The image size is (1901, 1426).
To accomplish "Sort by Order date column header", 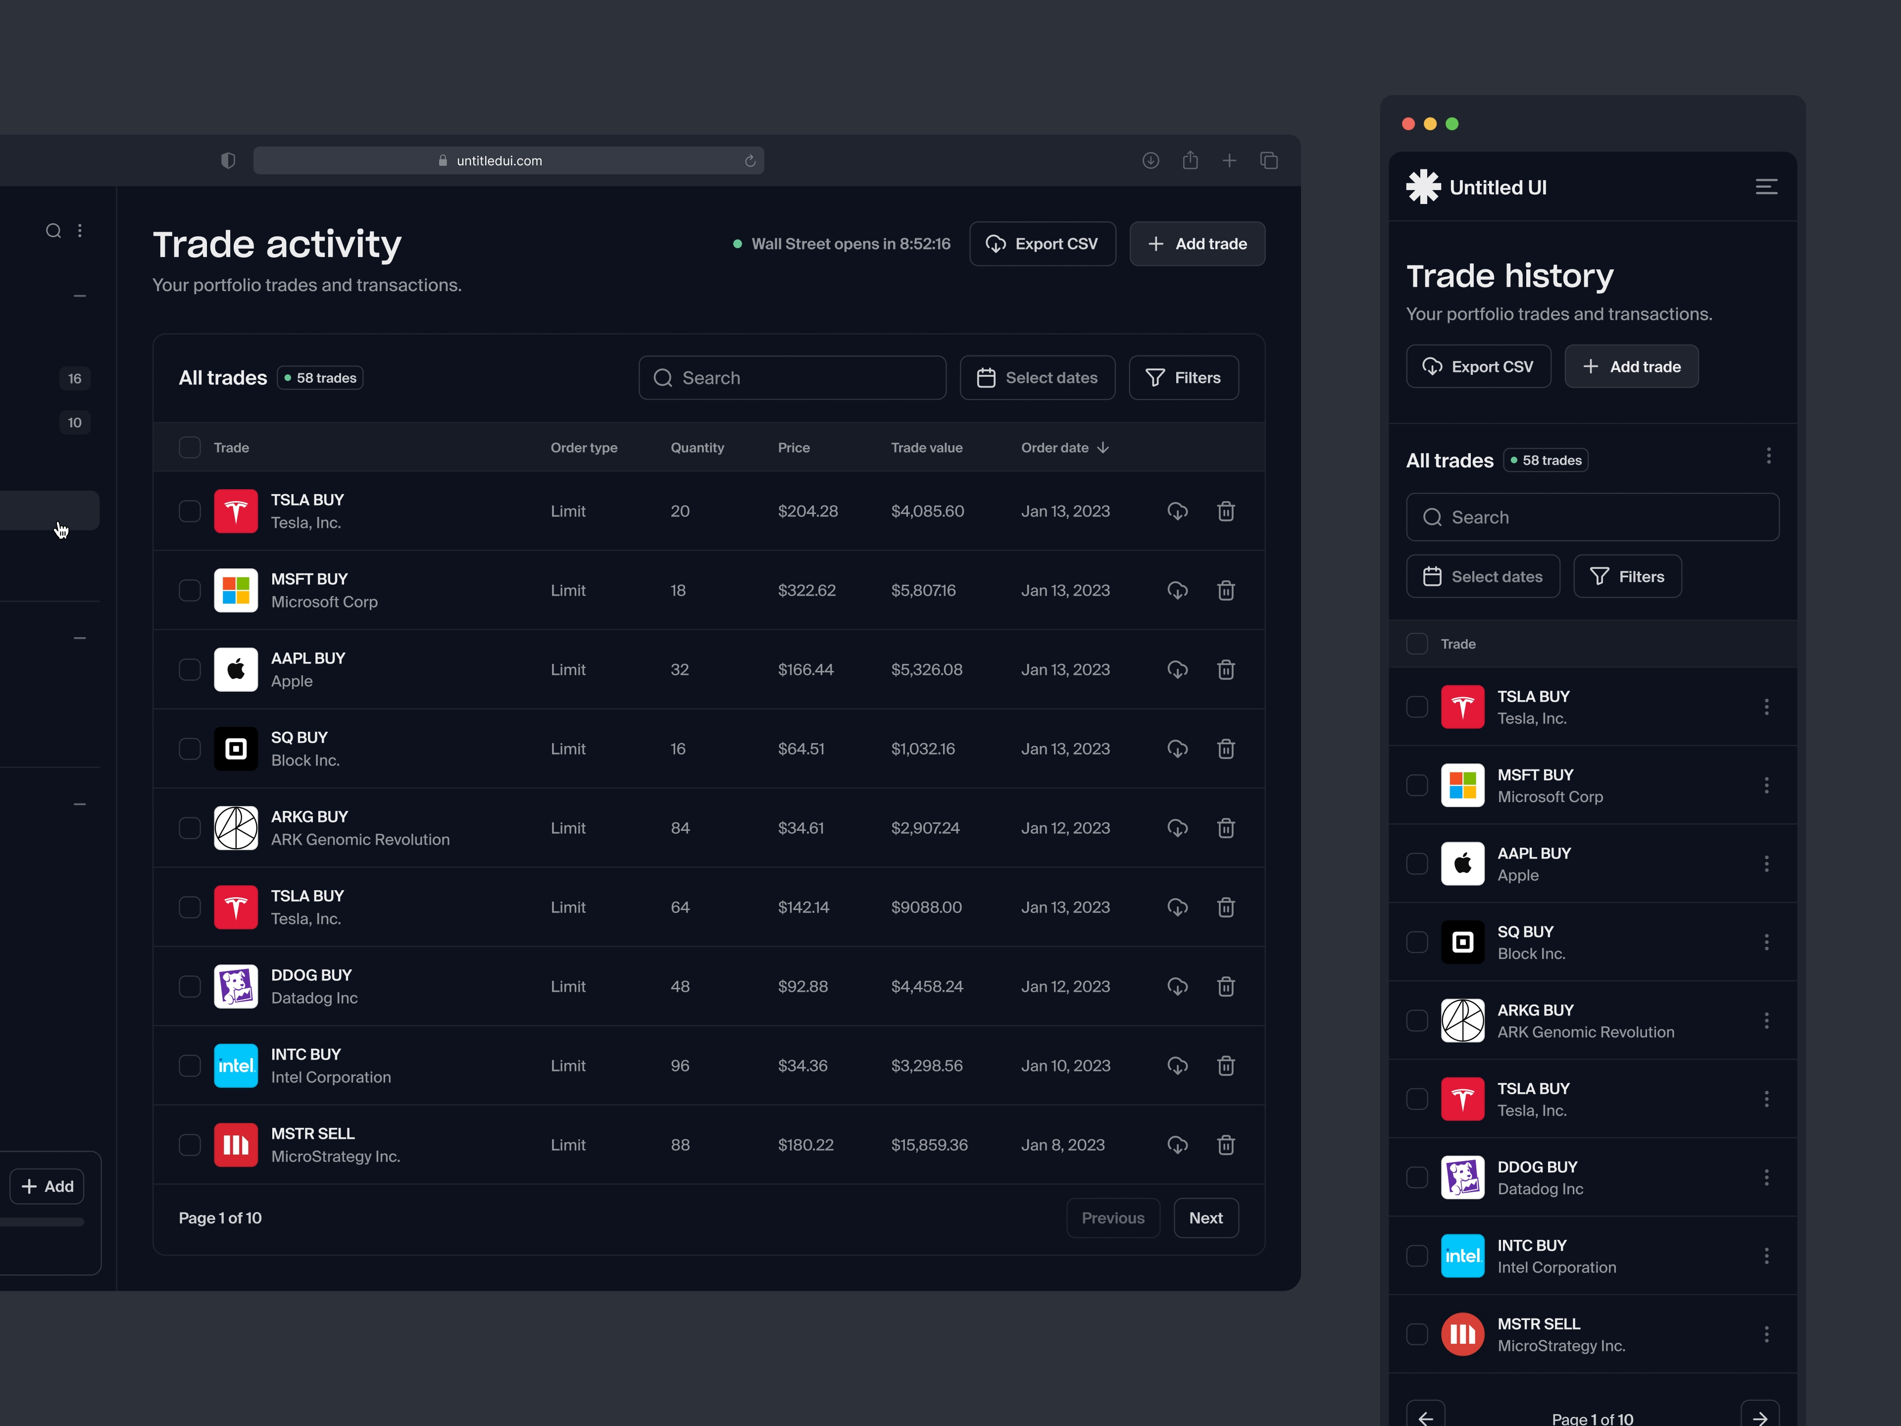I will pos(1065,448).
